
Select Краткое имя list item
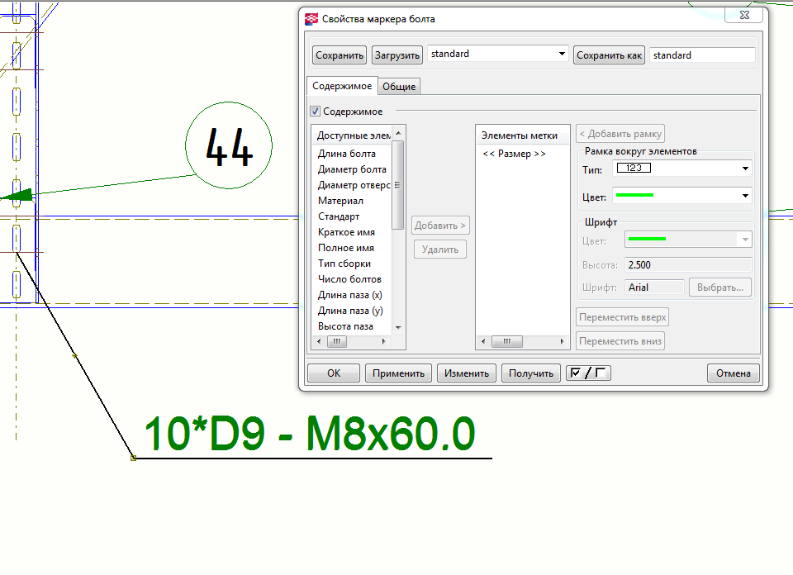[x=346, y=232]
